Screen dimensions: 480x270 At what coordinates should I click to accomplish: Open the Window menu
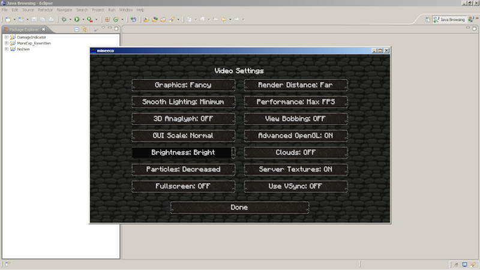point(126,10)
